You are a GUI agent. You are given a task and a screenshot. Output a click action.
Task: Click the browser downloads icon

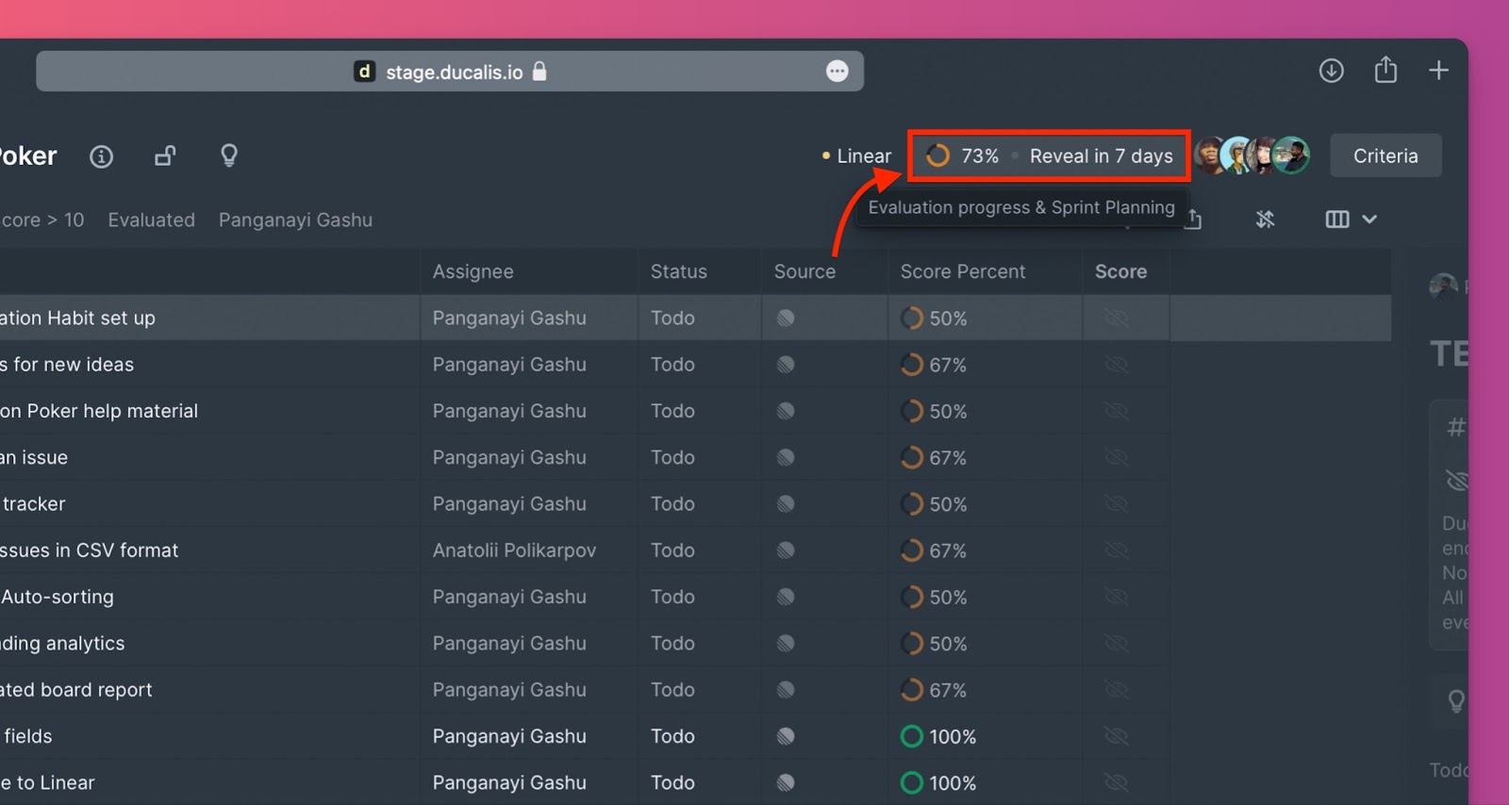[x=1331, y=71]
